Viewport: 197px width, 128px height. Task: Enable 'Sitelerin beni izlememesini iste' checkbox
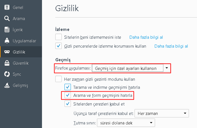[x=58, y=37]
